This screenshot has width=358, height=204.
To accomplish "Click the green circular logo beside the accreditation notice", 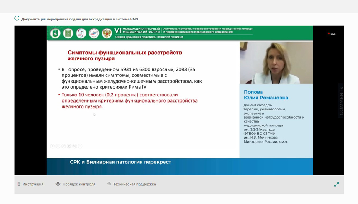I will 17,19.
